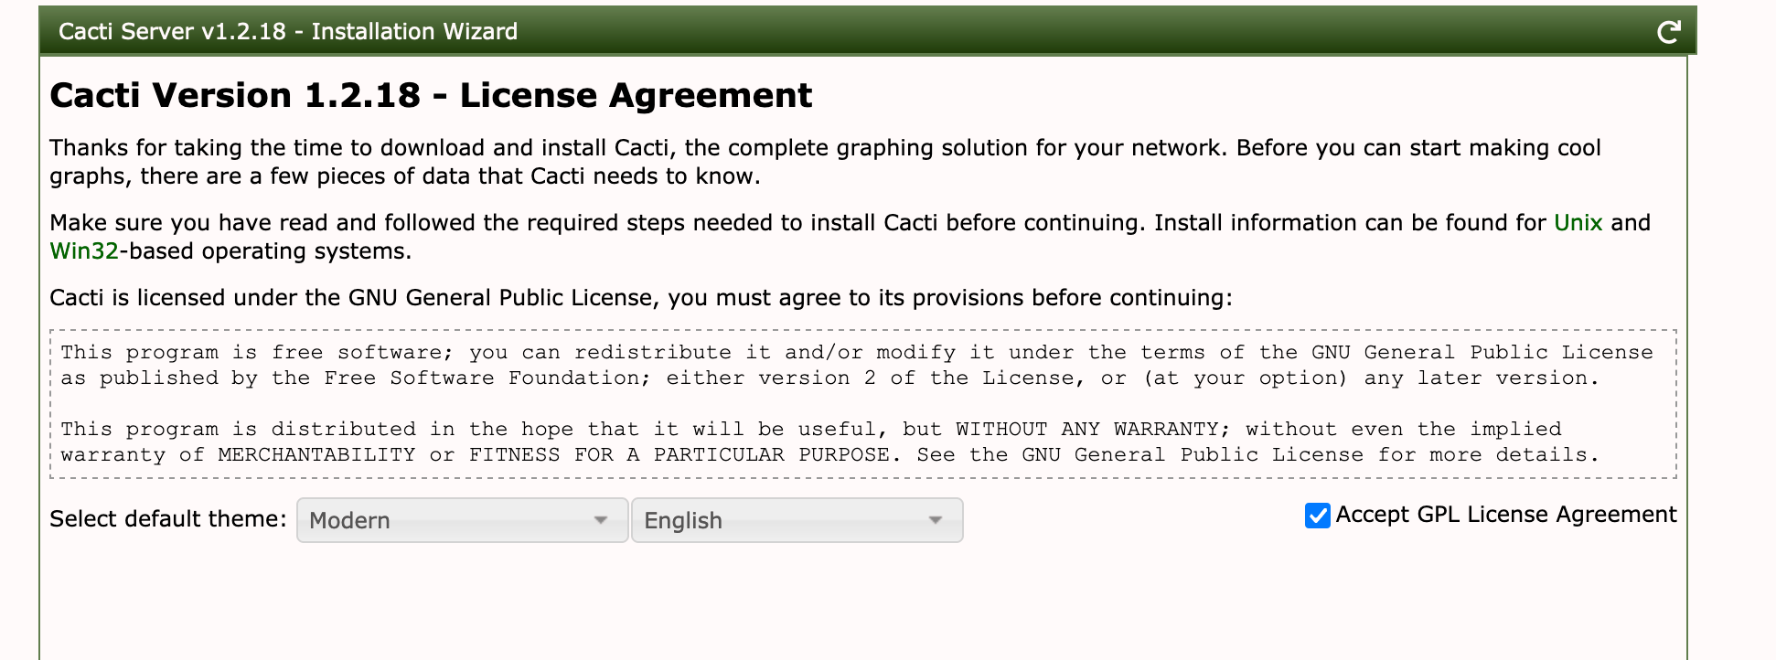Click the arrow on the English language selector
Image resolution: width=1776 pixels, height=660 pixels.
pyautogui.click(x=935, y=520)
